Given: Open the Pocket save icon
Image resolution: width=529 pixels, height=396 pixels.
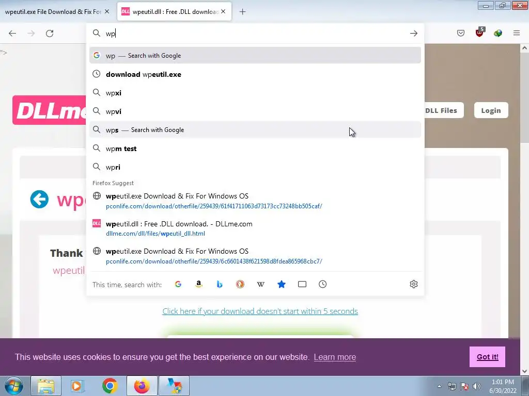Looking at the screenshot, I should coord(461,33).
